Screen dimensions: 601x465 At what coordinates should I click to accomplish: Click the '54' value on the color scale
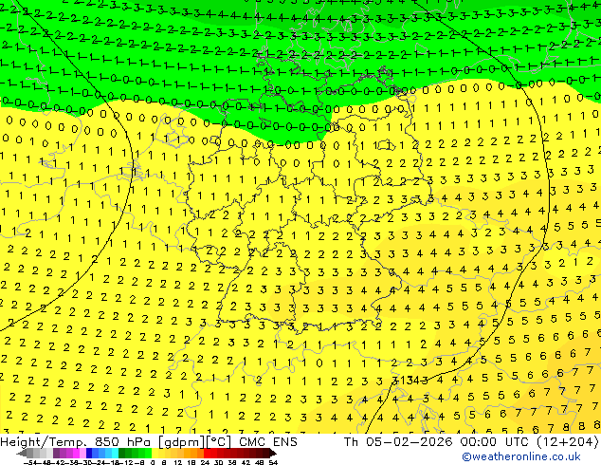click(273, 462)
